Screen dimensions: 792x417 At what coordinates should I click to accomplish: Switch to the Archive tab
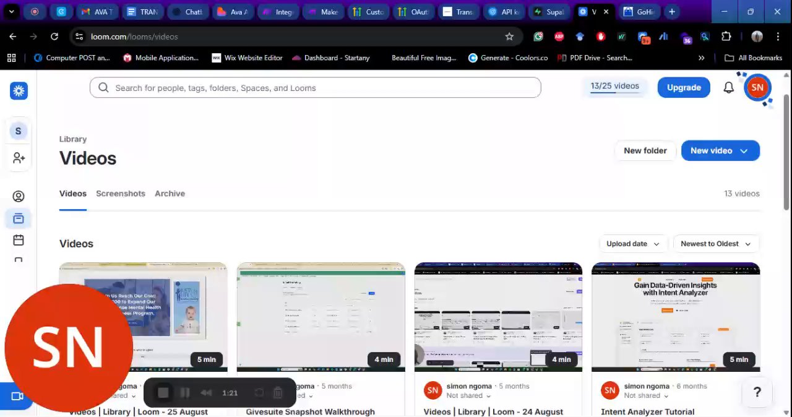pyautogui.click(x=170, y=194)
